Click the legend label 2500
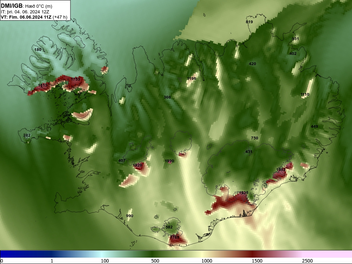352x264 pixels. tap(307, 261)
